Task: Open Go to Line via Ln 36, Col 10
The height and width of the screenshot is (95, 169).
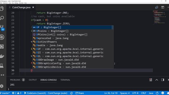Action: click(111, 93)
